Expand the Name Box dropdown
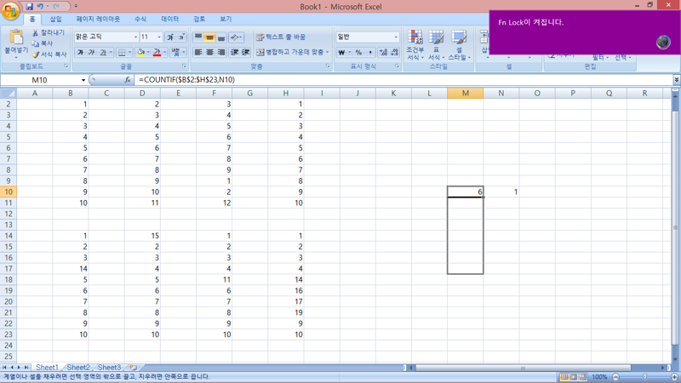Screen dimensions: 681x383 tap(83, 80)
